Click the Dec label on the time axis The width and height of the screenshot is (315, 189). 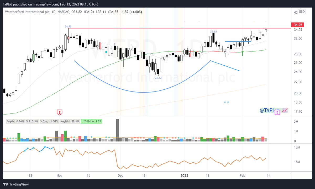click(120, 175)
